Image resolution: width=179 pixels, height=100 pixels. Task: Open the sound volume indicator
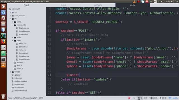tap(173, 2)
